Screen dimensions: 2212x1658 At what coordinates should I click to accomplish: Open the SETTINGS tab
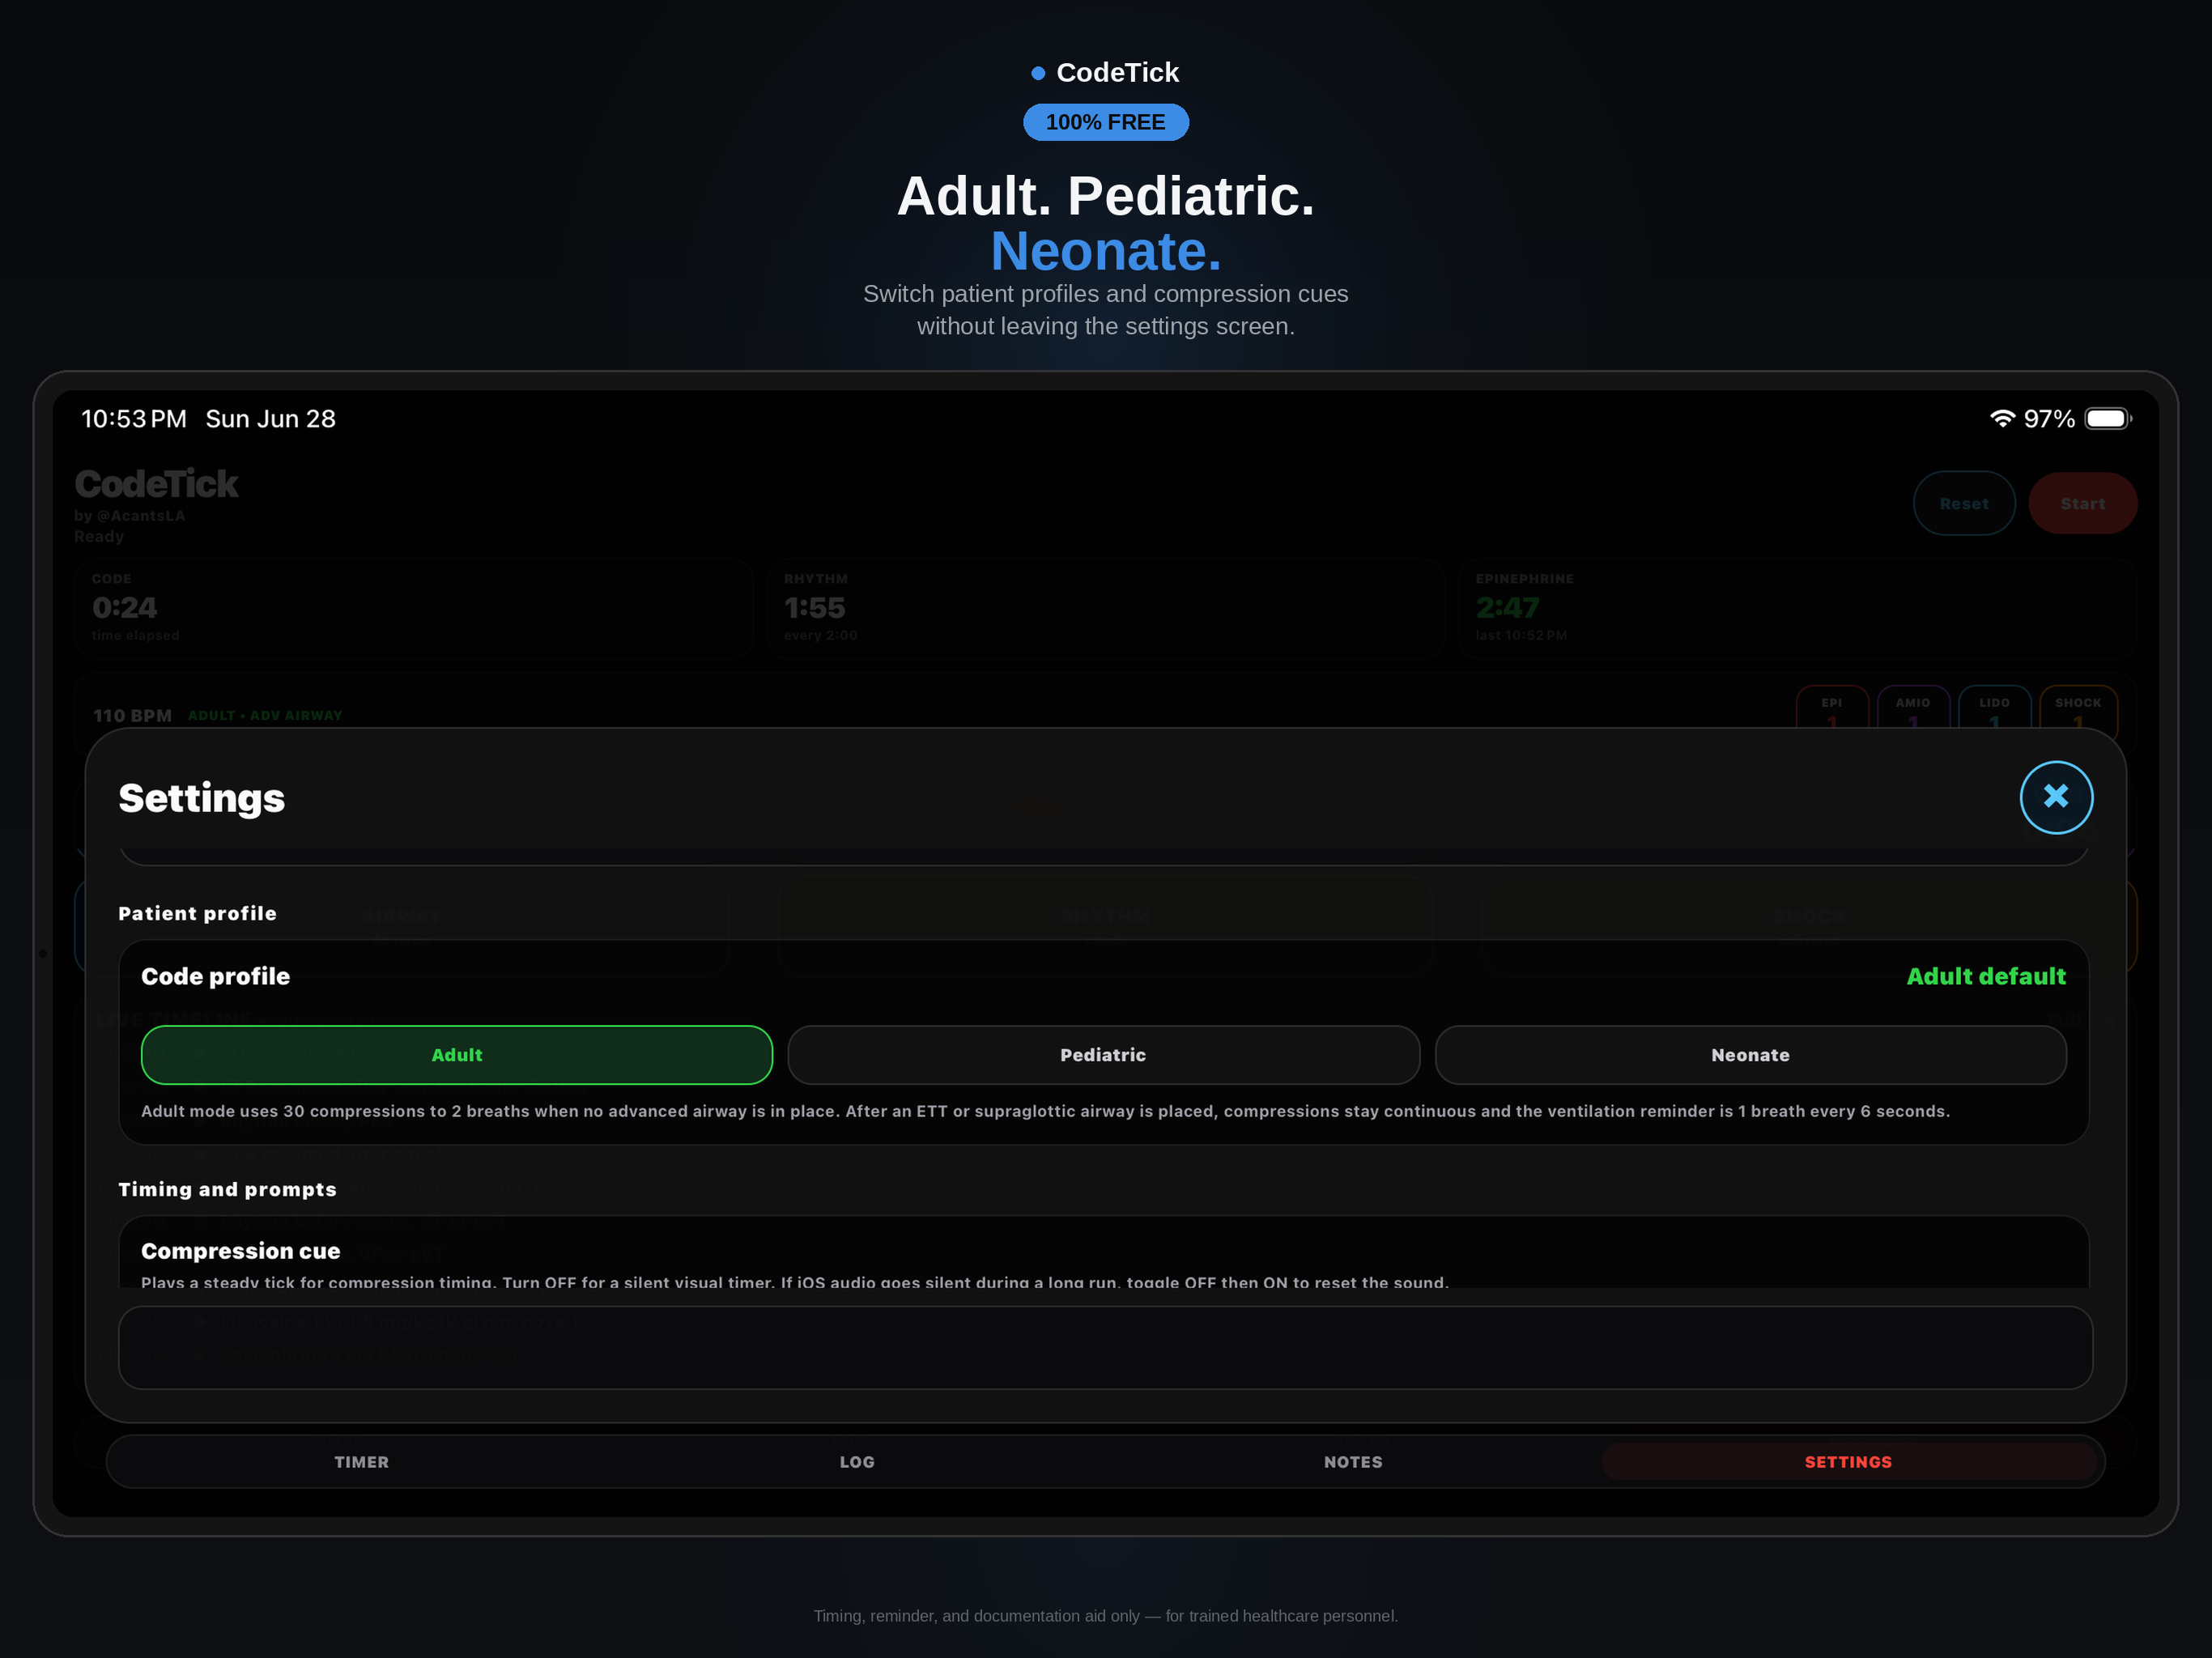pyautogui.click(x=1848, y=1462)
